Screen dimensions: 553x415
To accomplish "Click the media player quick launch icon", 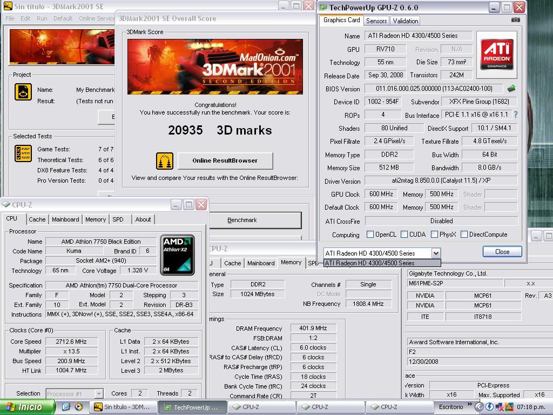I will (x=78, y=407).
